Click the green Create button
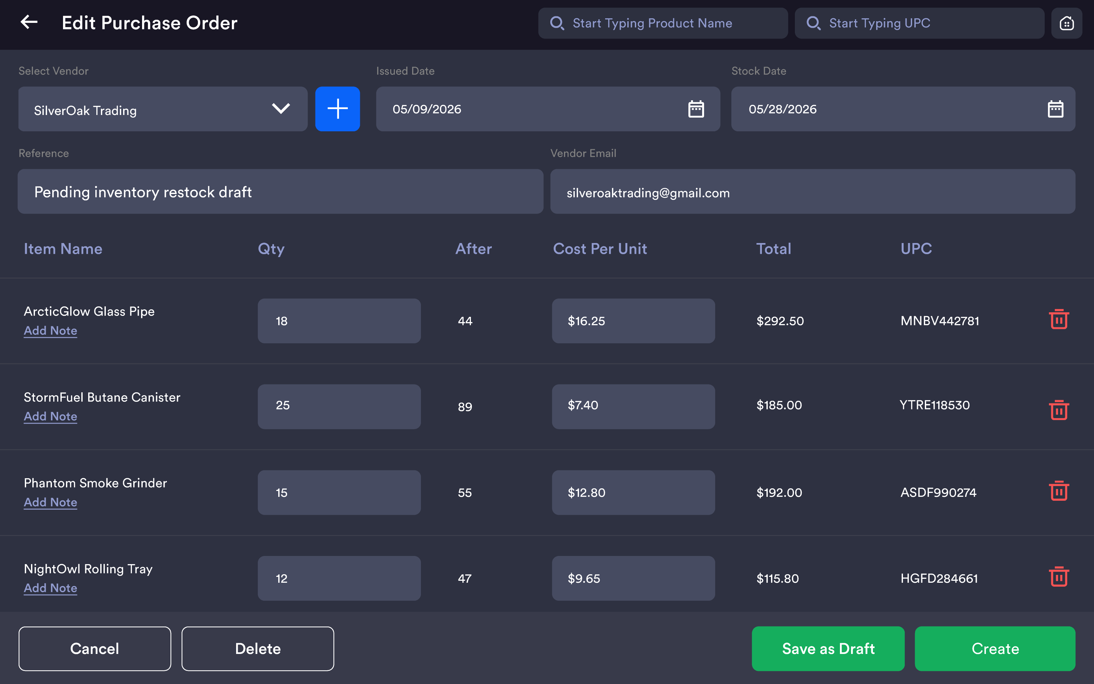The width and height of the screenshot is (1094, 684). (994, 648)
